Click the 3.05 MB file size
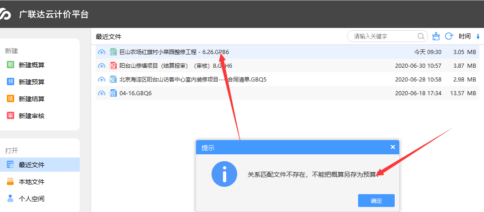 pos(465,52)
